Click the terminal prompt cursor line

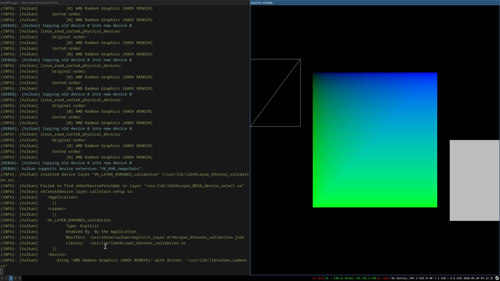pyautogui.click(x=2, y=271)
